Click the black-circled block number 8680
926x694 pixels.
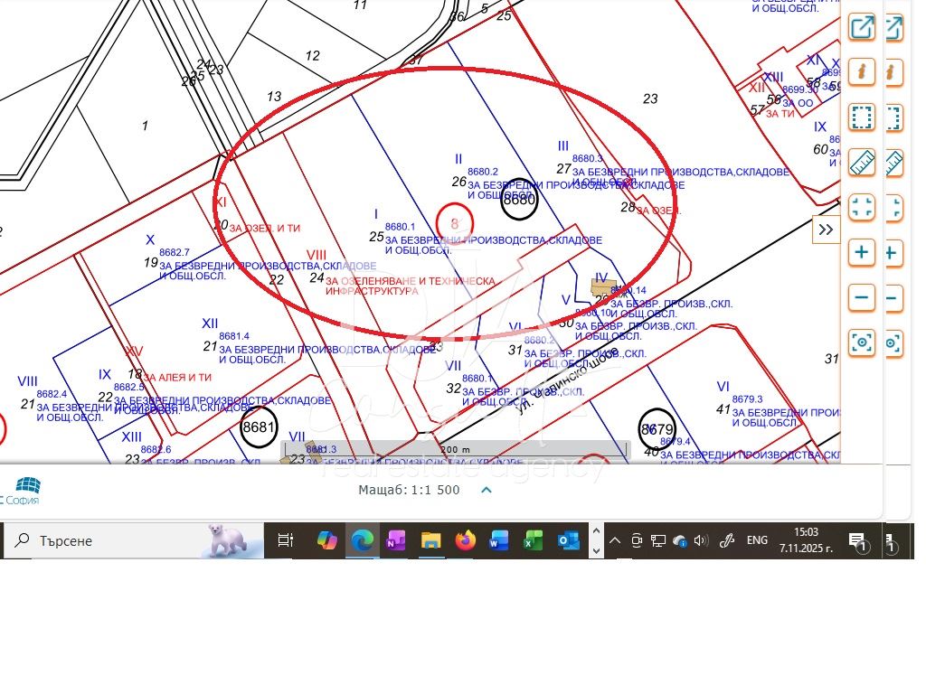point(519,201)
